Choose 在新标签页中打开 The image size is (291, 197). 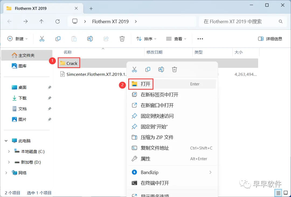pos(172,95)
